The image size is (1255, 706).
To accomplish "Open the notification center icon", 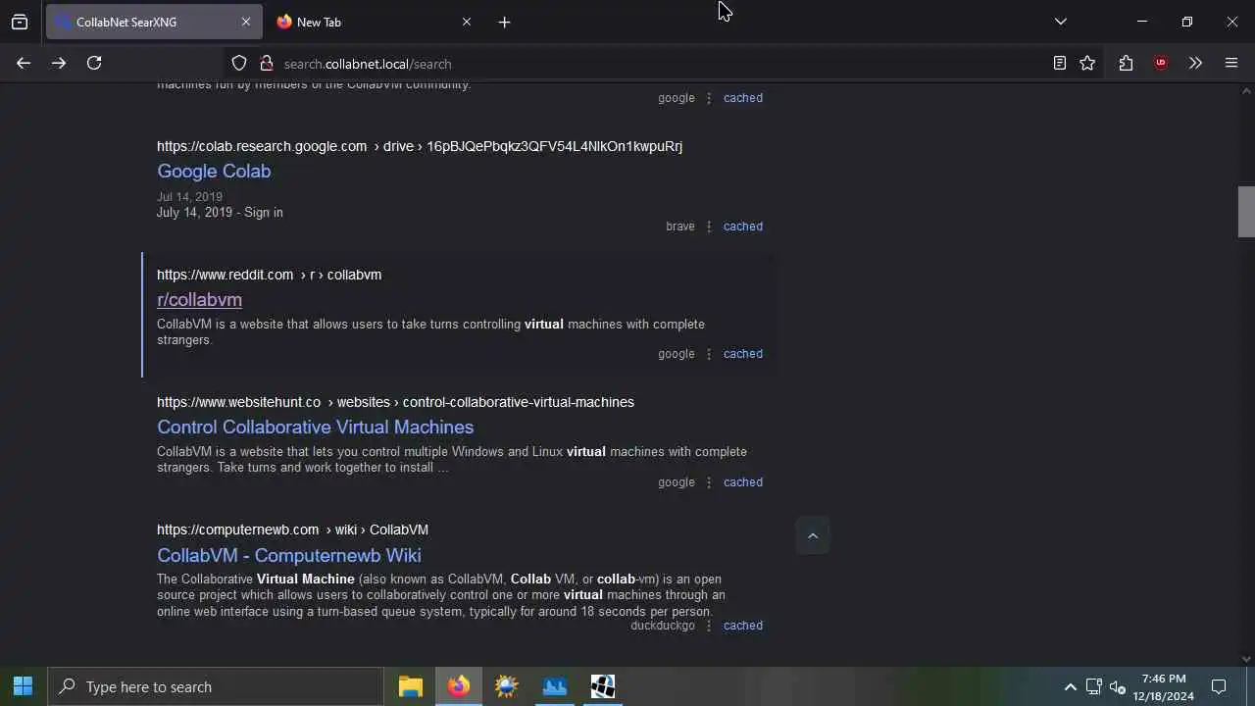I will click(x=1219, y=686).
